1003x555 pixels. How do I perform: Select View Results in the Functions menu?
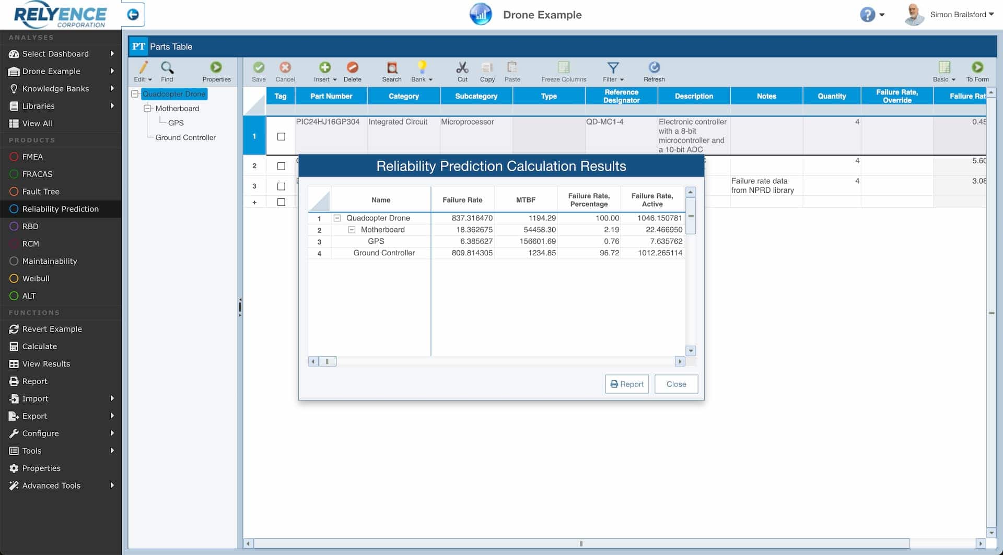pos(46,363)
